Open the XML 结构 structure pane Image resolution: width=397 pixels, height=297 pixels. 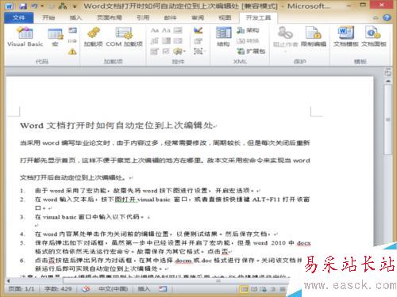224,37
